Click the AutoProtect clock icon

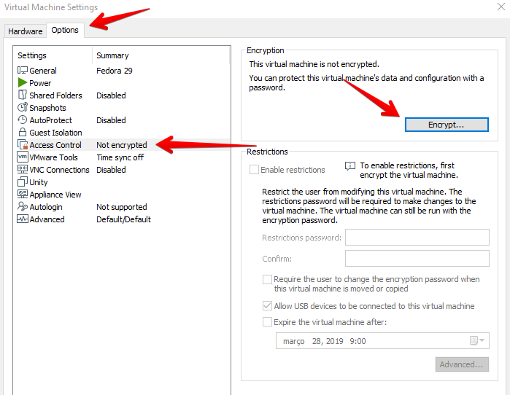tap(23, 120)
